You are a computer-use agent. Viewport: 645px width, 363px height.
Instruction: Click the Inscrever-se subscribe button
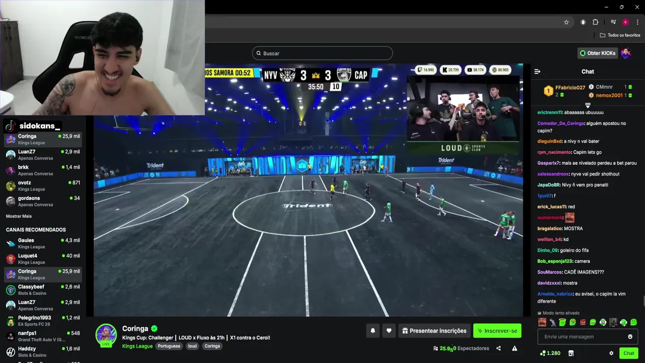point(497,331)
